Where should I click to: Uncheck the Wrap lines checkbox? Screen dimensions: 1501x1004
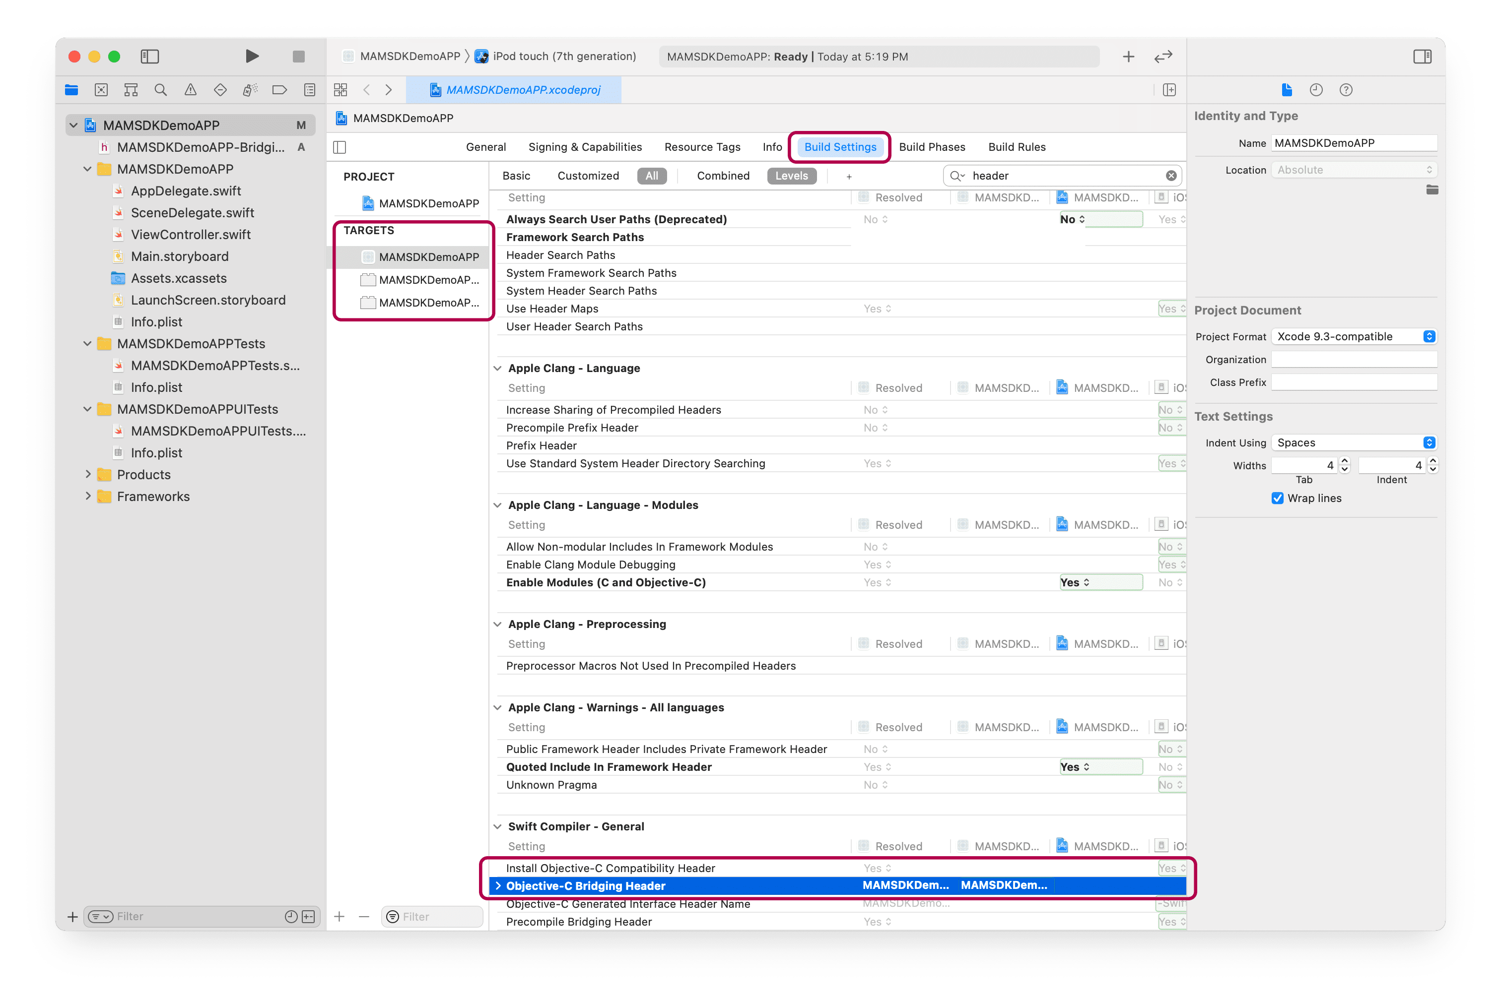pyautogui.click(x=1278, y=498)
